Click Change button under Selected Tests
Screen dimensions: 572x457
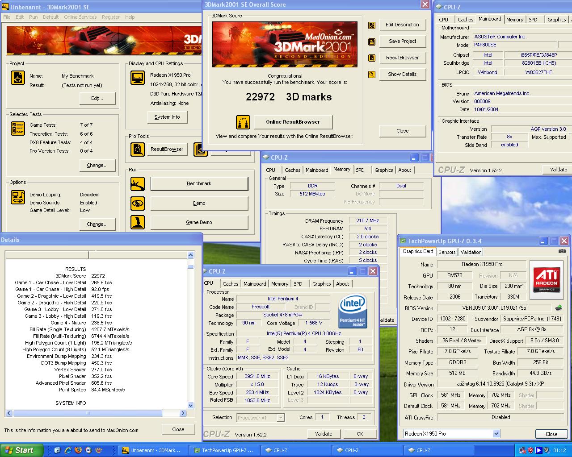(x=97, y=165)
